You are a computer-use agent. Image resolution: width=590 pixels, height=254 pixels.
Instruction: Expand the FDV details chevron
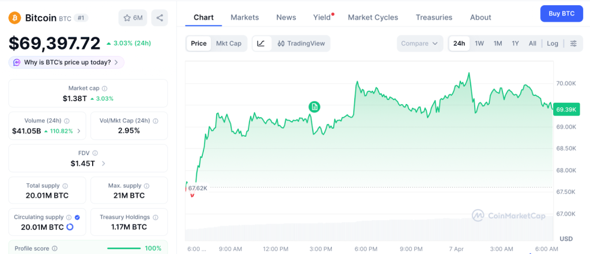coord(103,164)
